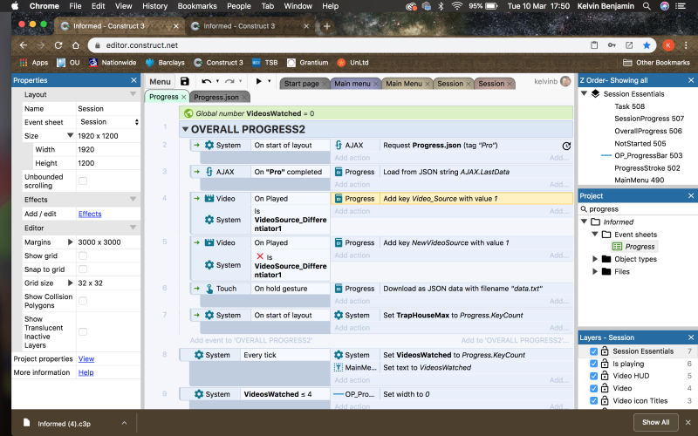Screen dimensions: 698x436
Task: Open the Construct 3 bookmark
Action: 218,63
